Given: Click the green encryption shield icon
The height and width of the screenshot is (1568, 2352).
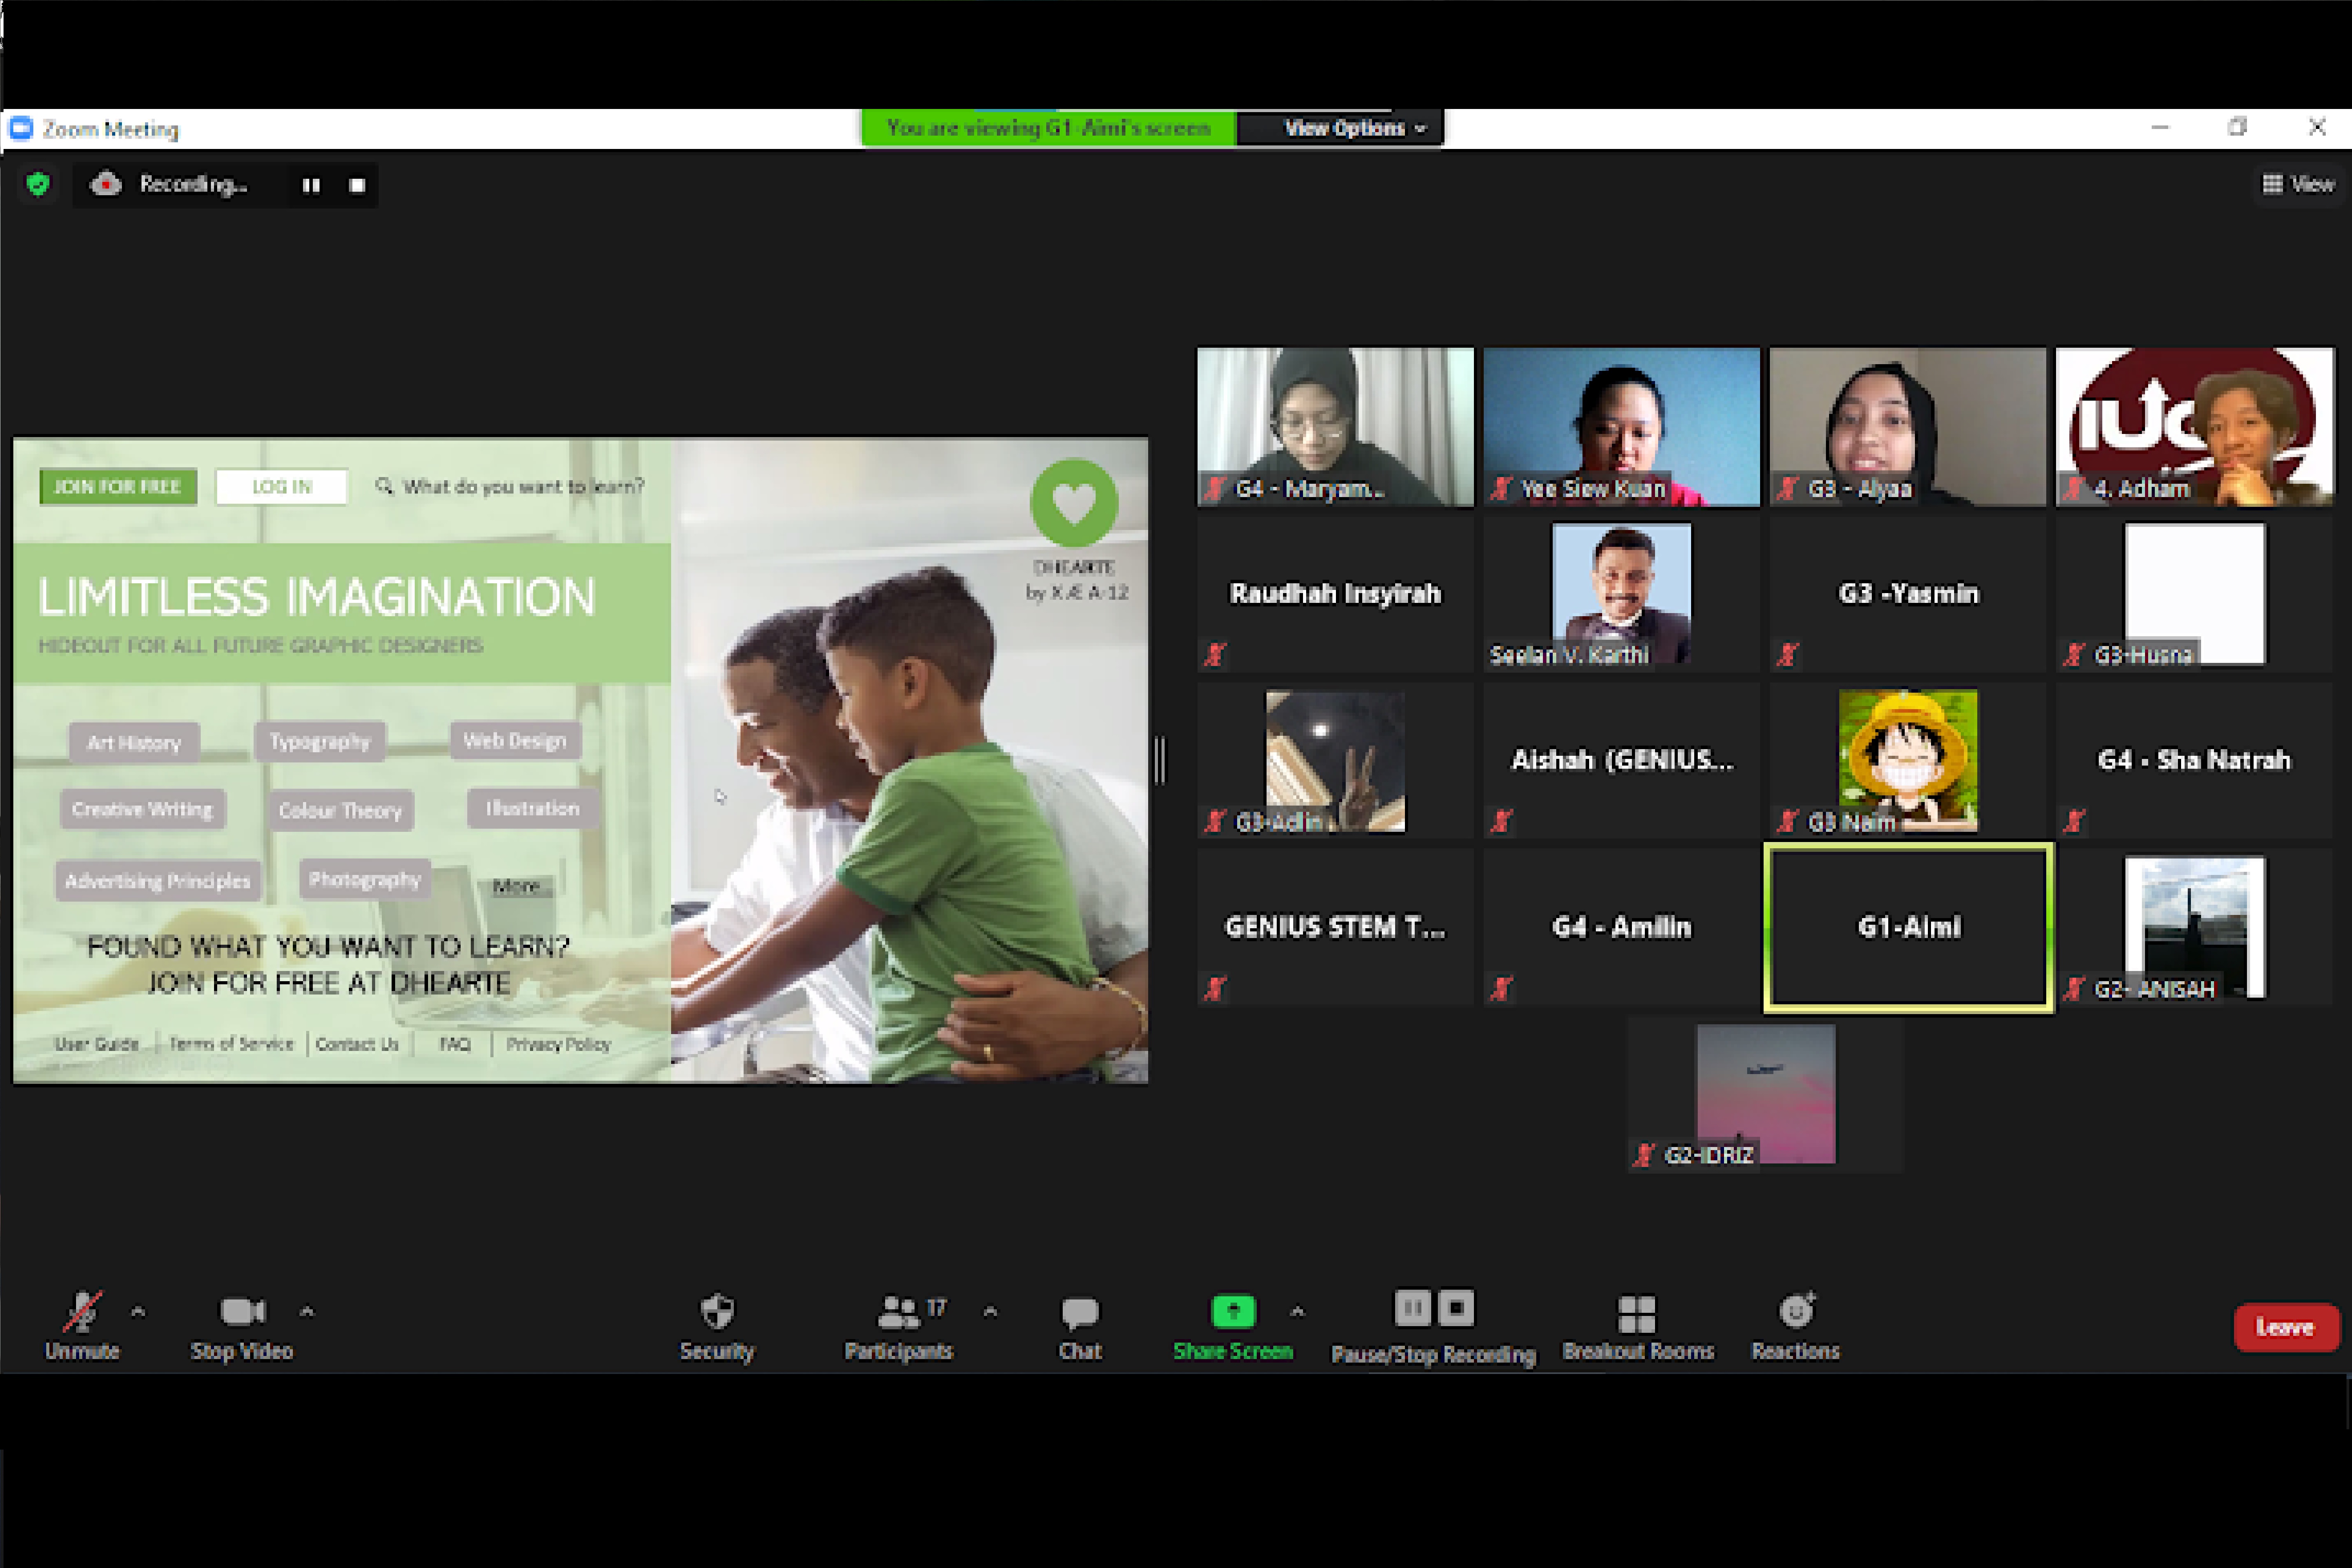Looking at the screenshot, I should pyautogui.click(x=38, y=184).
